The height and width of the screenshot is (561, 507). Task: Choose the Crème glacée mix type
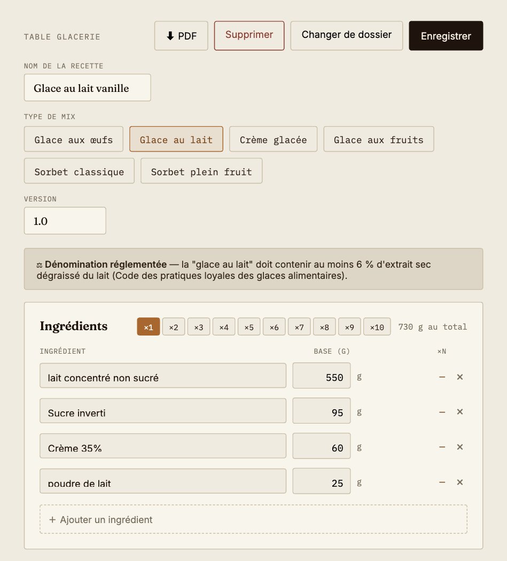pos(274,139)
